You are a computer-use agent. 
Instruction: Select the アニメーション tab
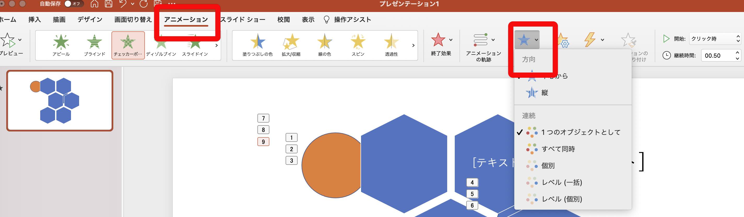coord(186,19)
